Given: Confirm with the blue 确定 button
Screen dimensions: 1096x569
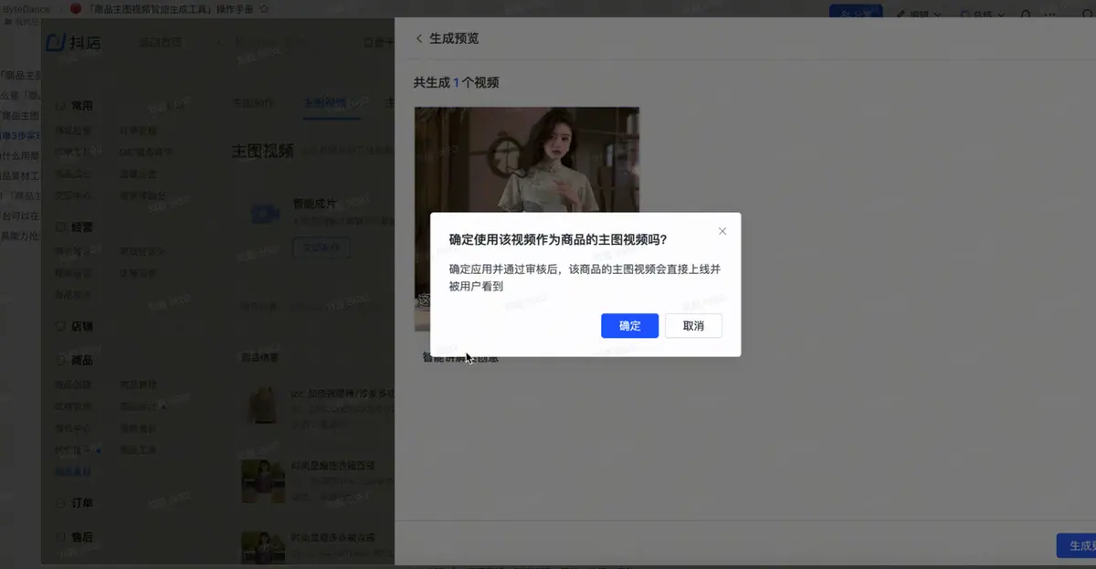Looking at the screenshot, I should [x=629, y=326].
